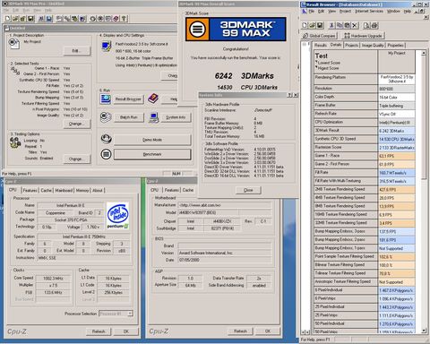
Task: Click the Batch Run discs icon
Action: coord(106,117)
